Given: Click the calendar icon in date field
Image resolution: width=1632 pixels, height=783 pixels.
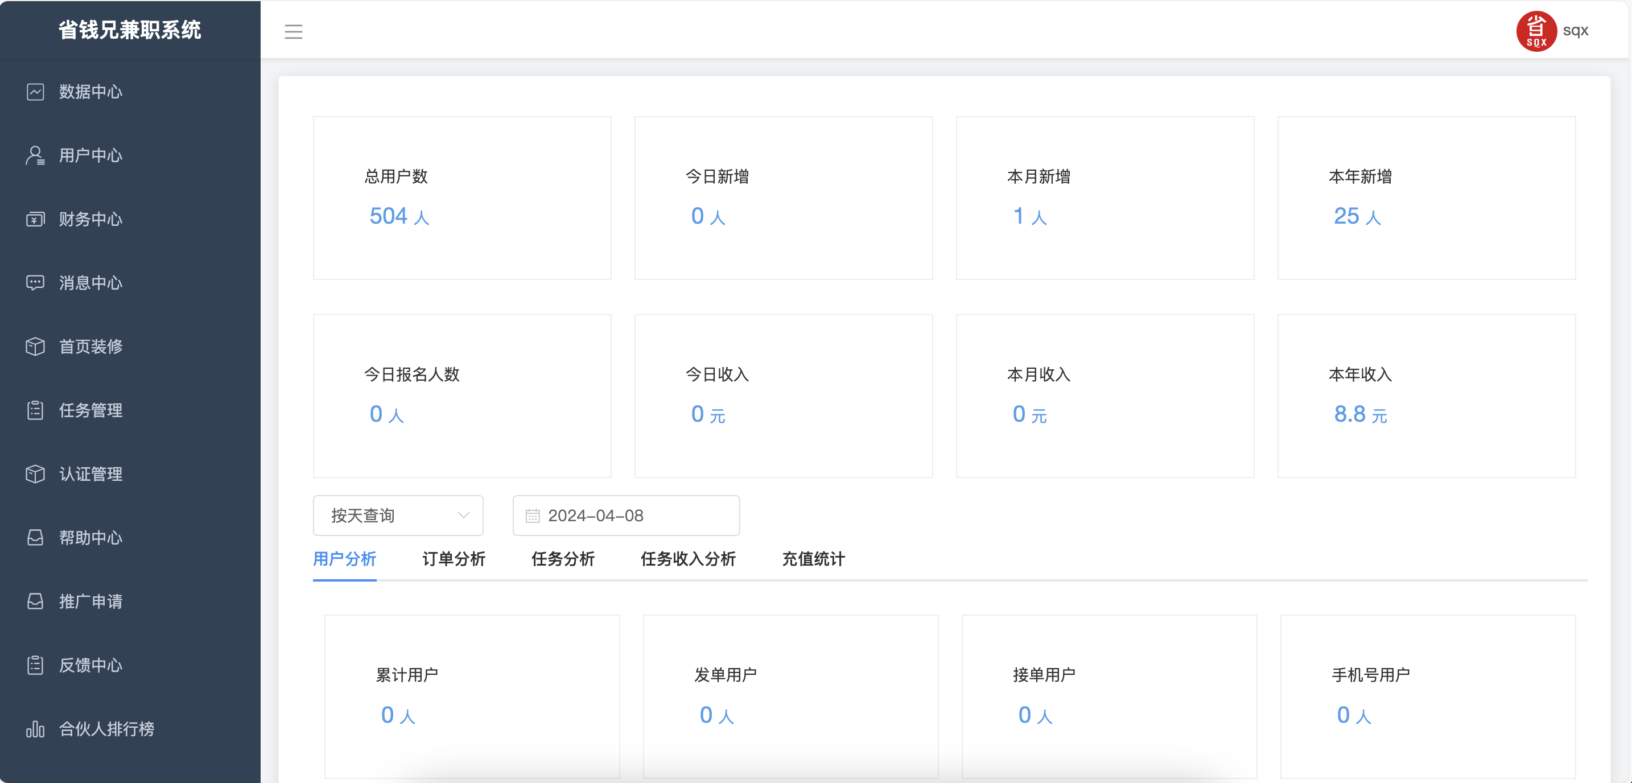Looking at the screenshot, I should click(x=532, y=516).
